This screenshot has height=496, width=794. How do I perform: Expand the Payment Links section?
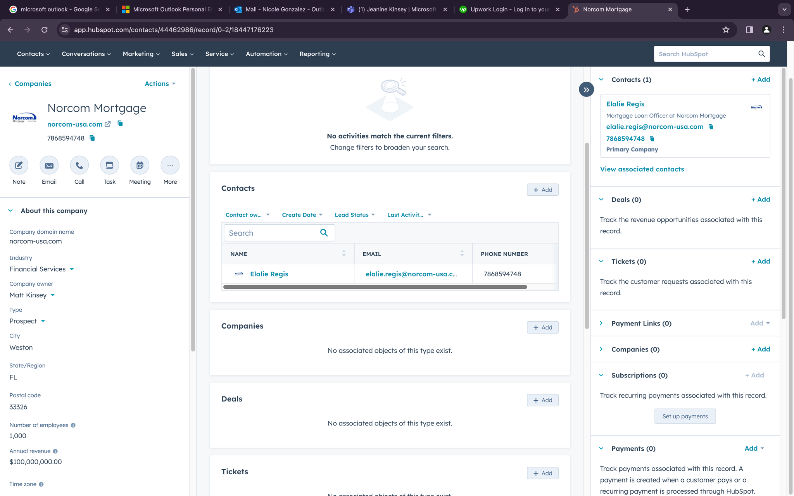(601, 323)
